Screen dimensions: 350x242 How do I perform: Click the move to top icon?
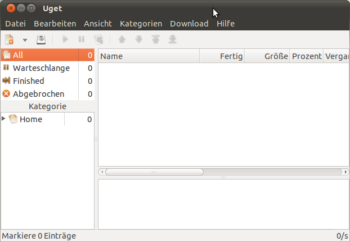(155, 39)
